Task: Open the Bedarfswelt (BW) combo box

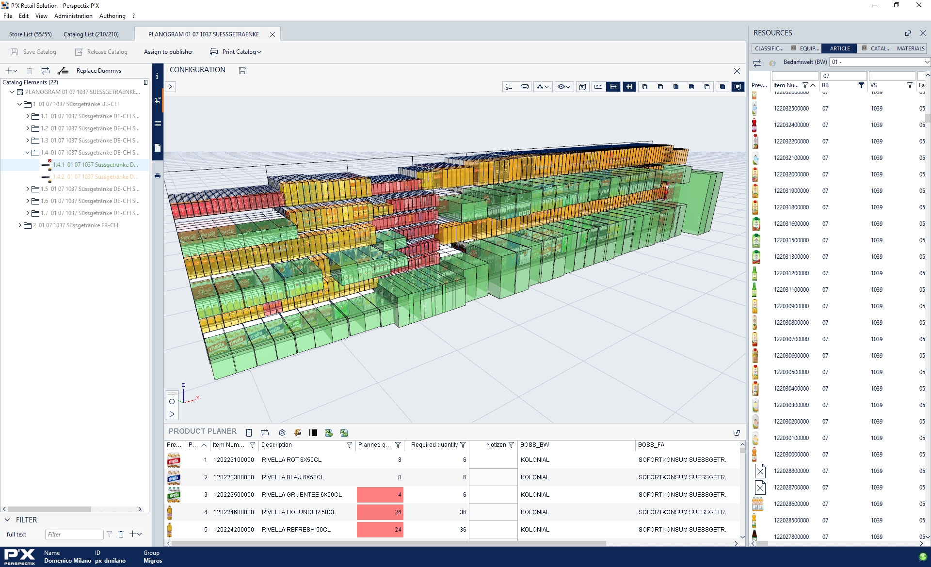Action: pos(880,62)
